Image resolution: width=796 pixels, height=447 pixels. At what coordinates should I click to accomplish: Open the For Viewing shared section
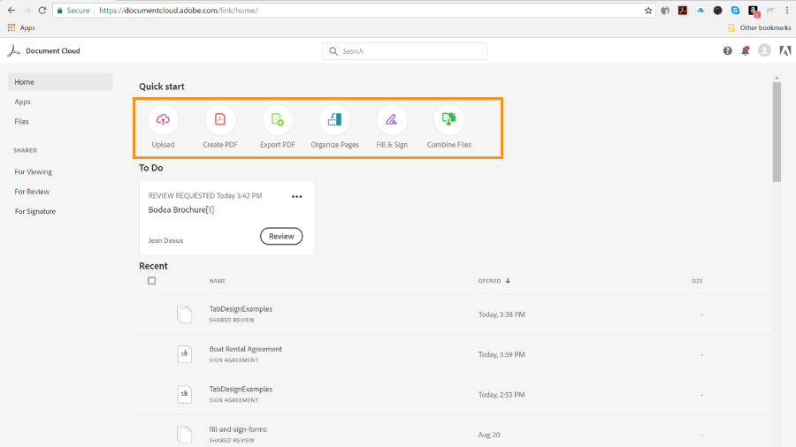pyautogui.click(x=33, y=171)
